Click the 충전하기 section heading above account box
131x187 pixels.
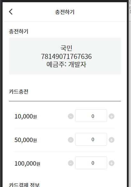pyautogui.click(x=18, y=32)
